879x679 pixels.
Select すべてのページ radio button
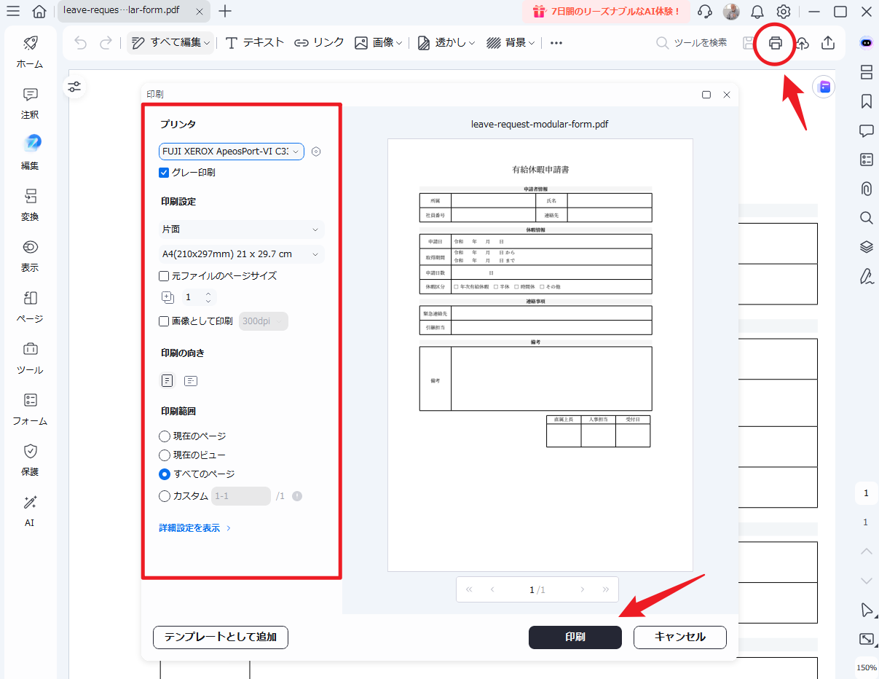tap(165, 474)
